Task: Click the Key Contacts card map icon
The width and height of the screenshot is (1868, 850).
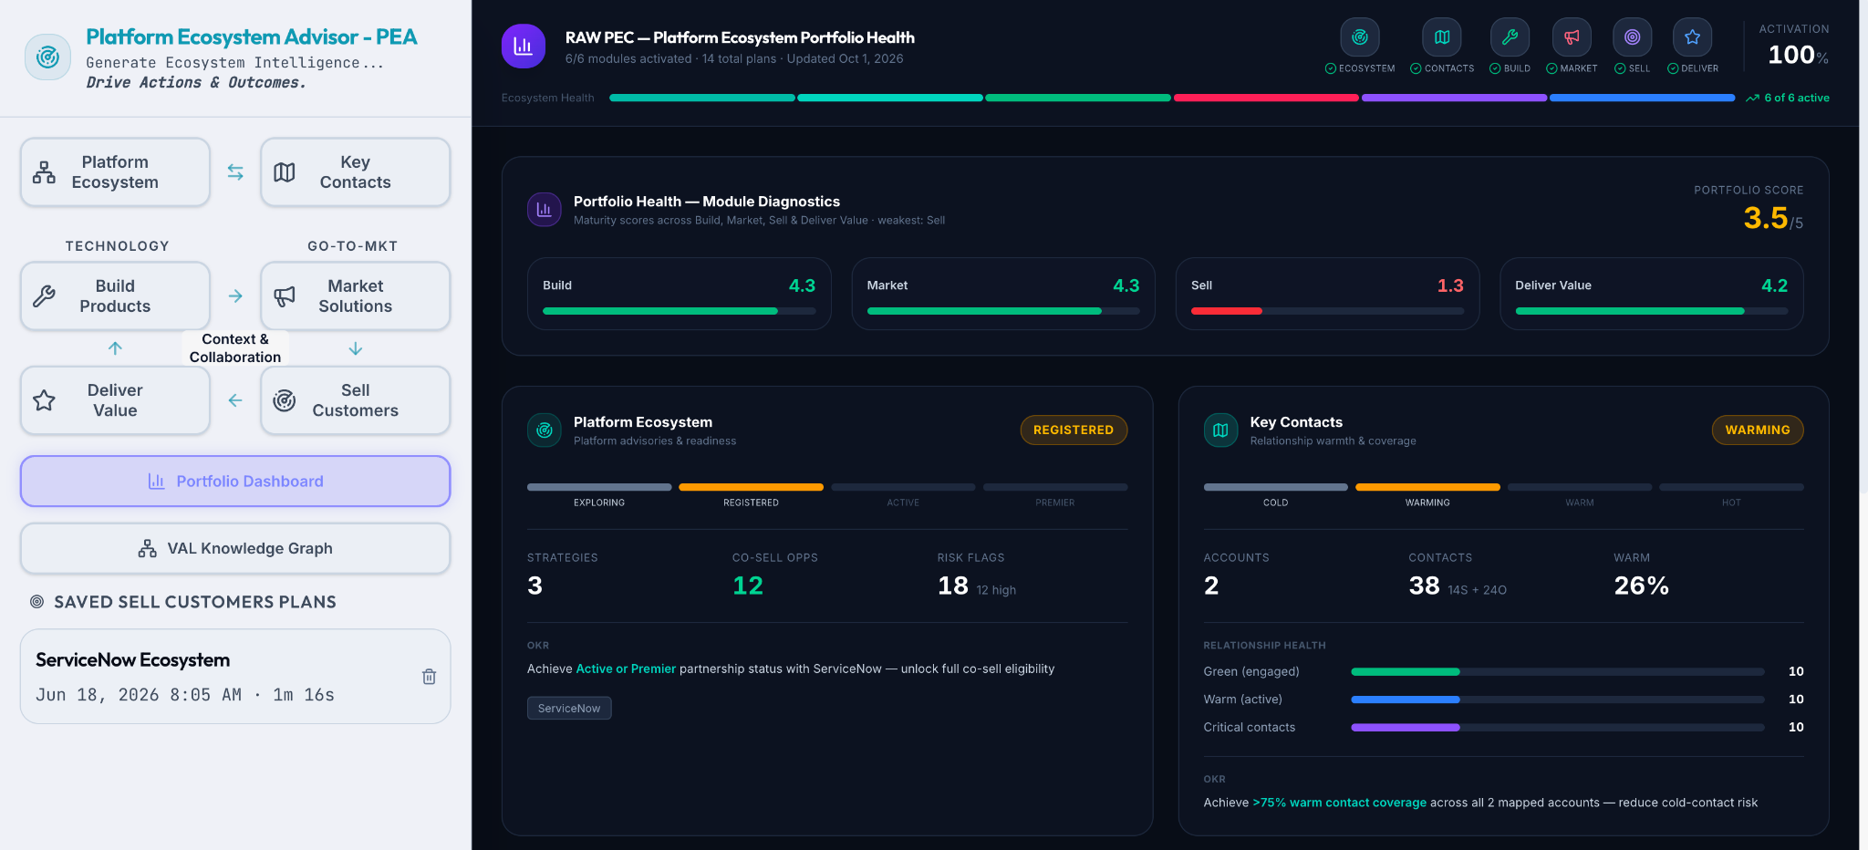Action: point(1220,430)
